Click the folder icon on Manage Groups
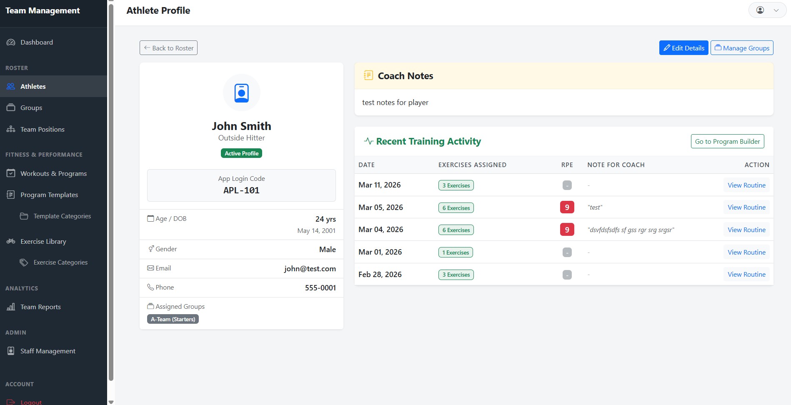Viewport: 791px width, 405px height. point(718,48)
